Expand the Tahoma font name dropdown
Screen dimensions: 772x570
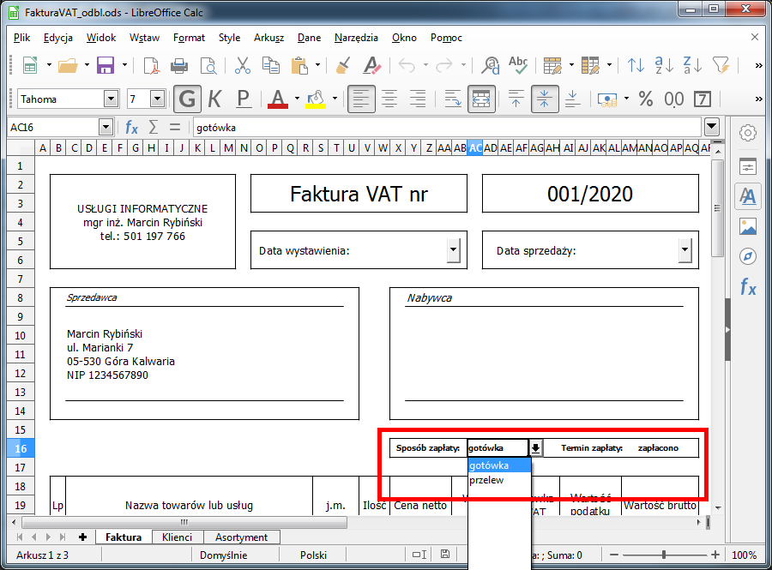pyautogui.click(x=113, y=99)
